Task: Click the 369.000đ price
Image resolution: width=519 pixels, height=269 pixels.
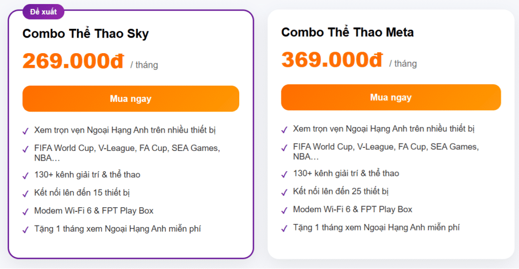Action: (332, 60)
